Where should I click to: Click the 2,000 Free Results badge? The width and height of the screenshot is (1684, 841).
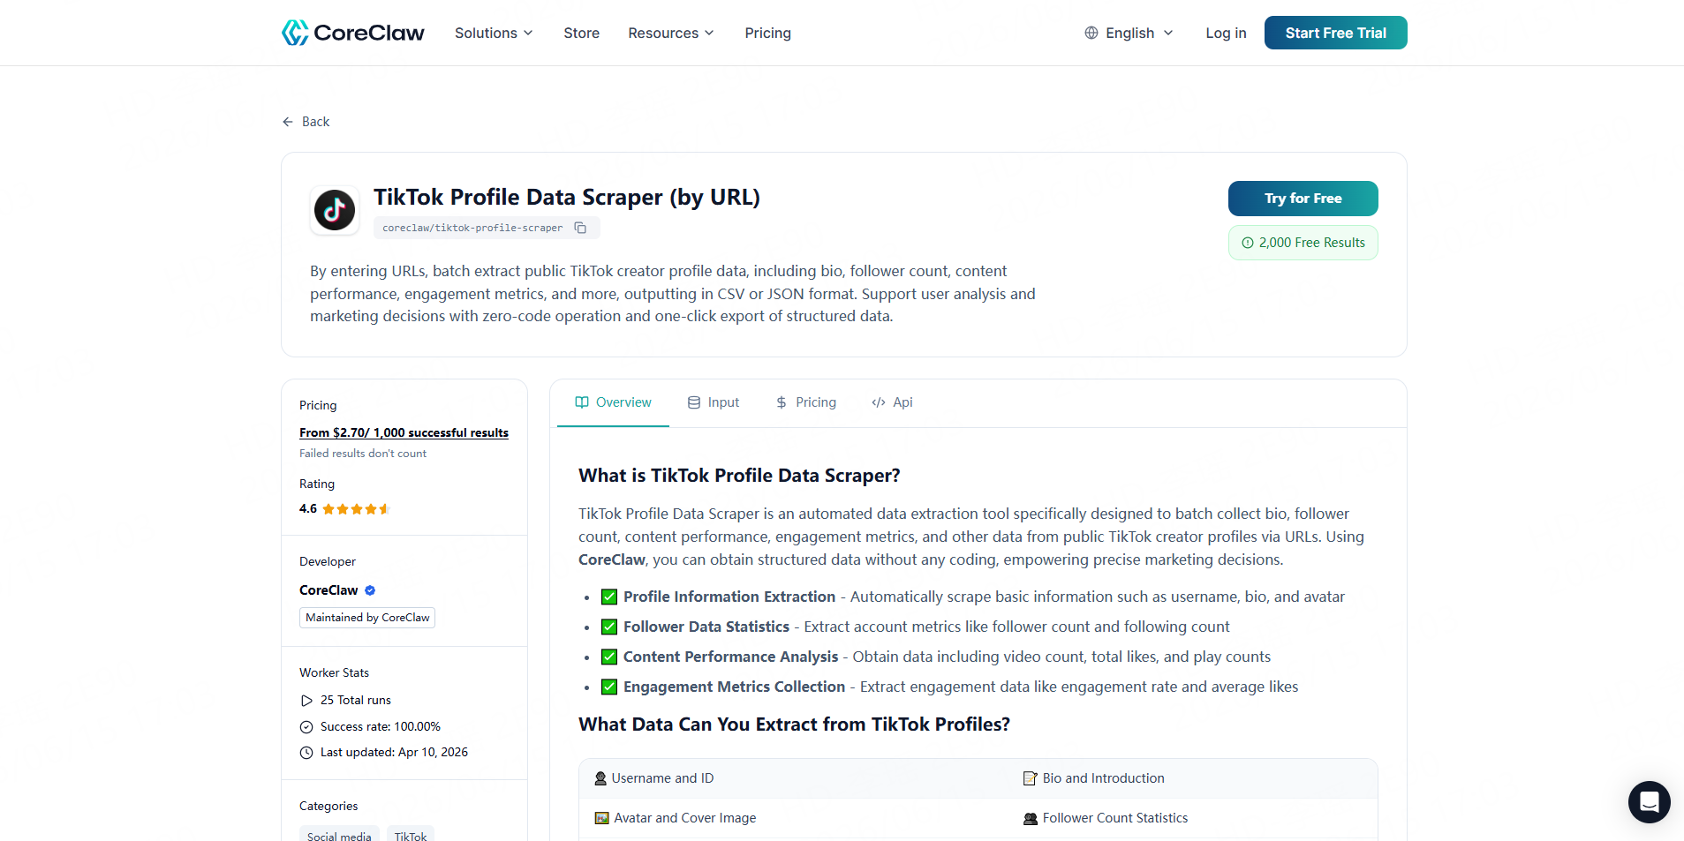click(1303, 243)
